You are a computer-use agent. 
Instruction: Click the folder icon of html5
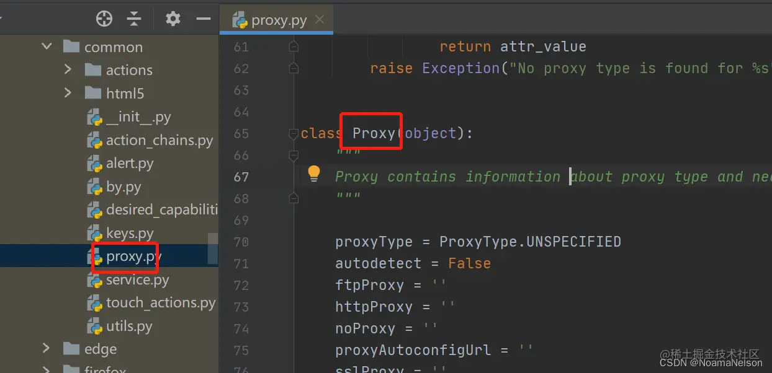(x=93, y=93)
